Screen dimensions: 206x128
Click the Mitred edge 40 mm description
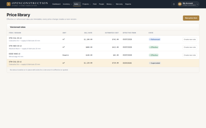(x=16, y=57)
